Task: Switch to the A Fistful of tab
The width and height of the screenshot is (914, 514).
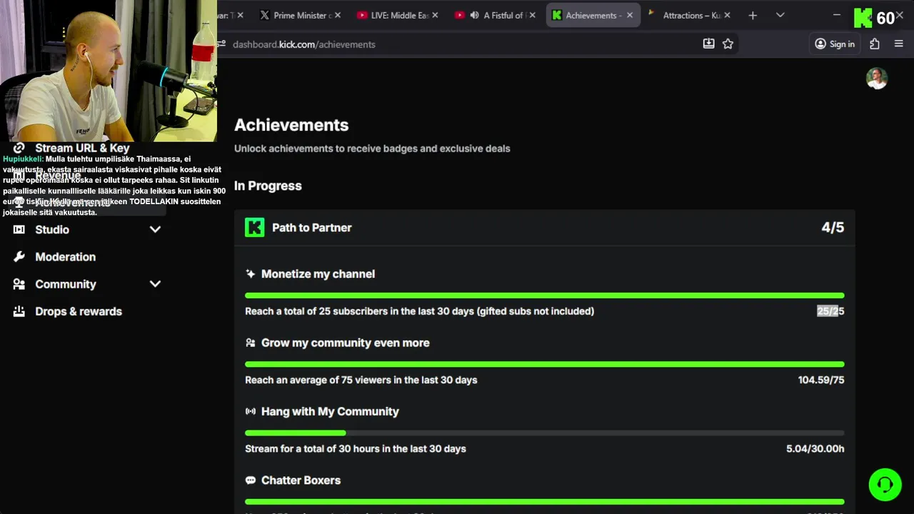Action: [x=494, y=15]
